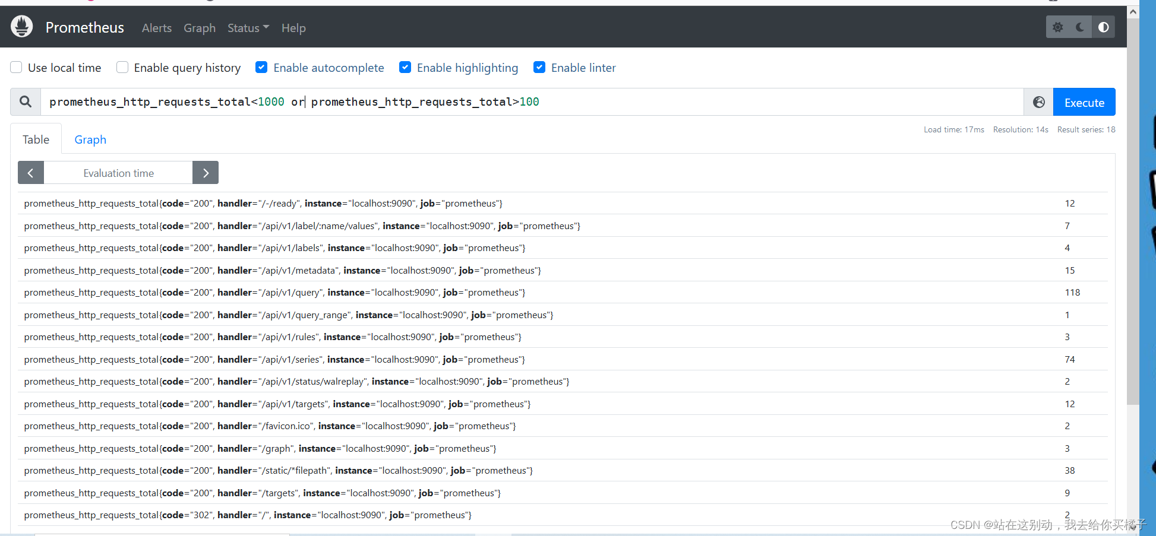1156x536 pixels.
Task: Turn off Enable linter
Action: click(x=539, y=67)
